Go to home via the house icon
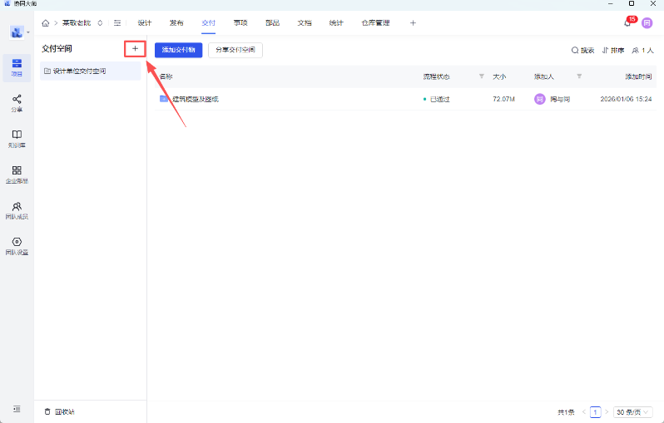This screenshot has height=423, width=664. click(46, 23)
